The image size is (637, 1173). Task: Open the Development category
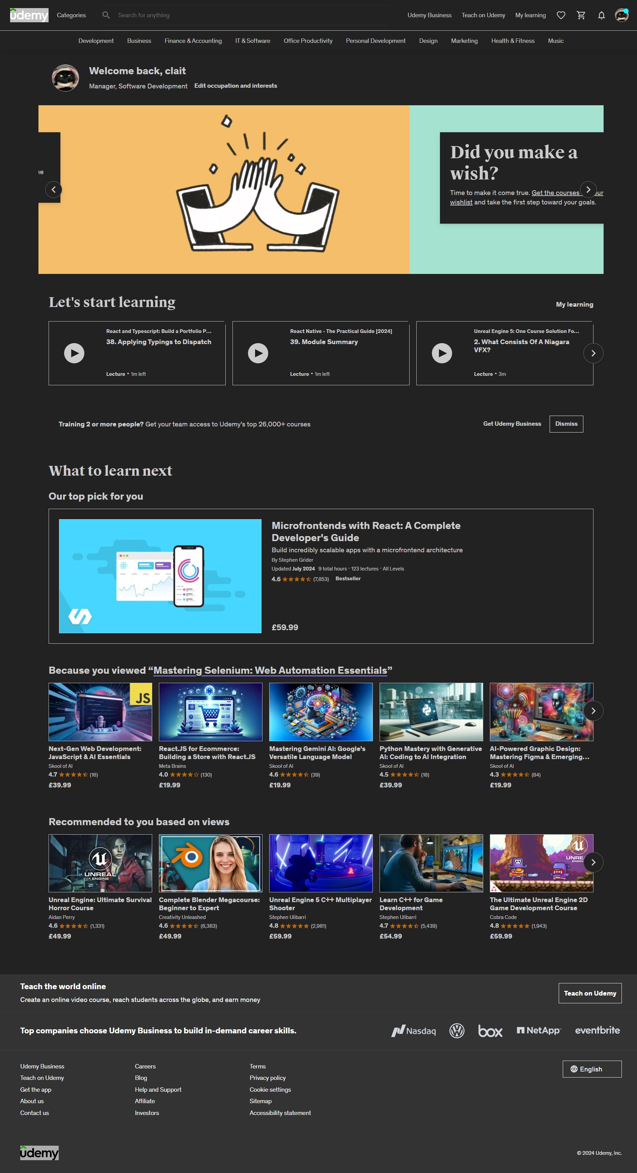click(x=96, y=40)
